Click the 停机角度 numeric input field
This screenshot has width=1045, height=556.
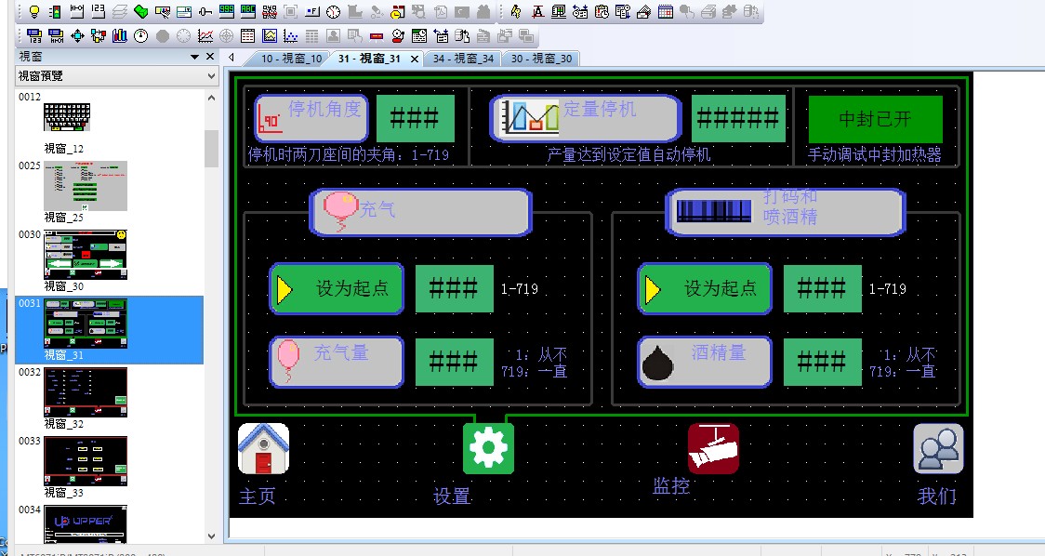coord(415,118)
